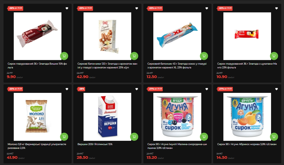284x165 pixels.
Task: View the Агуня Імуніті yogurt cup image
Action: [x=177, y=117]
